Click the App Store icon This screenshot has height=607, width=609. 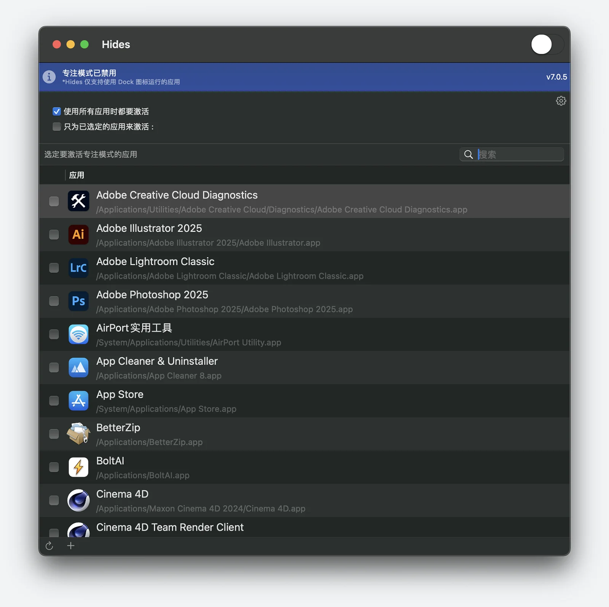78,401
